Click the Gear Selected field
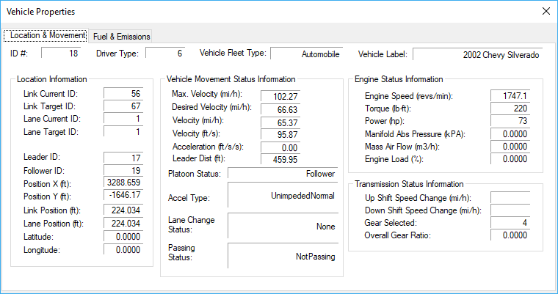The height and width of the screenshot is (294, 558). [510, 223]
